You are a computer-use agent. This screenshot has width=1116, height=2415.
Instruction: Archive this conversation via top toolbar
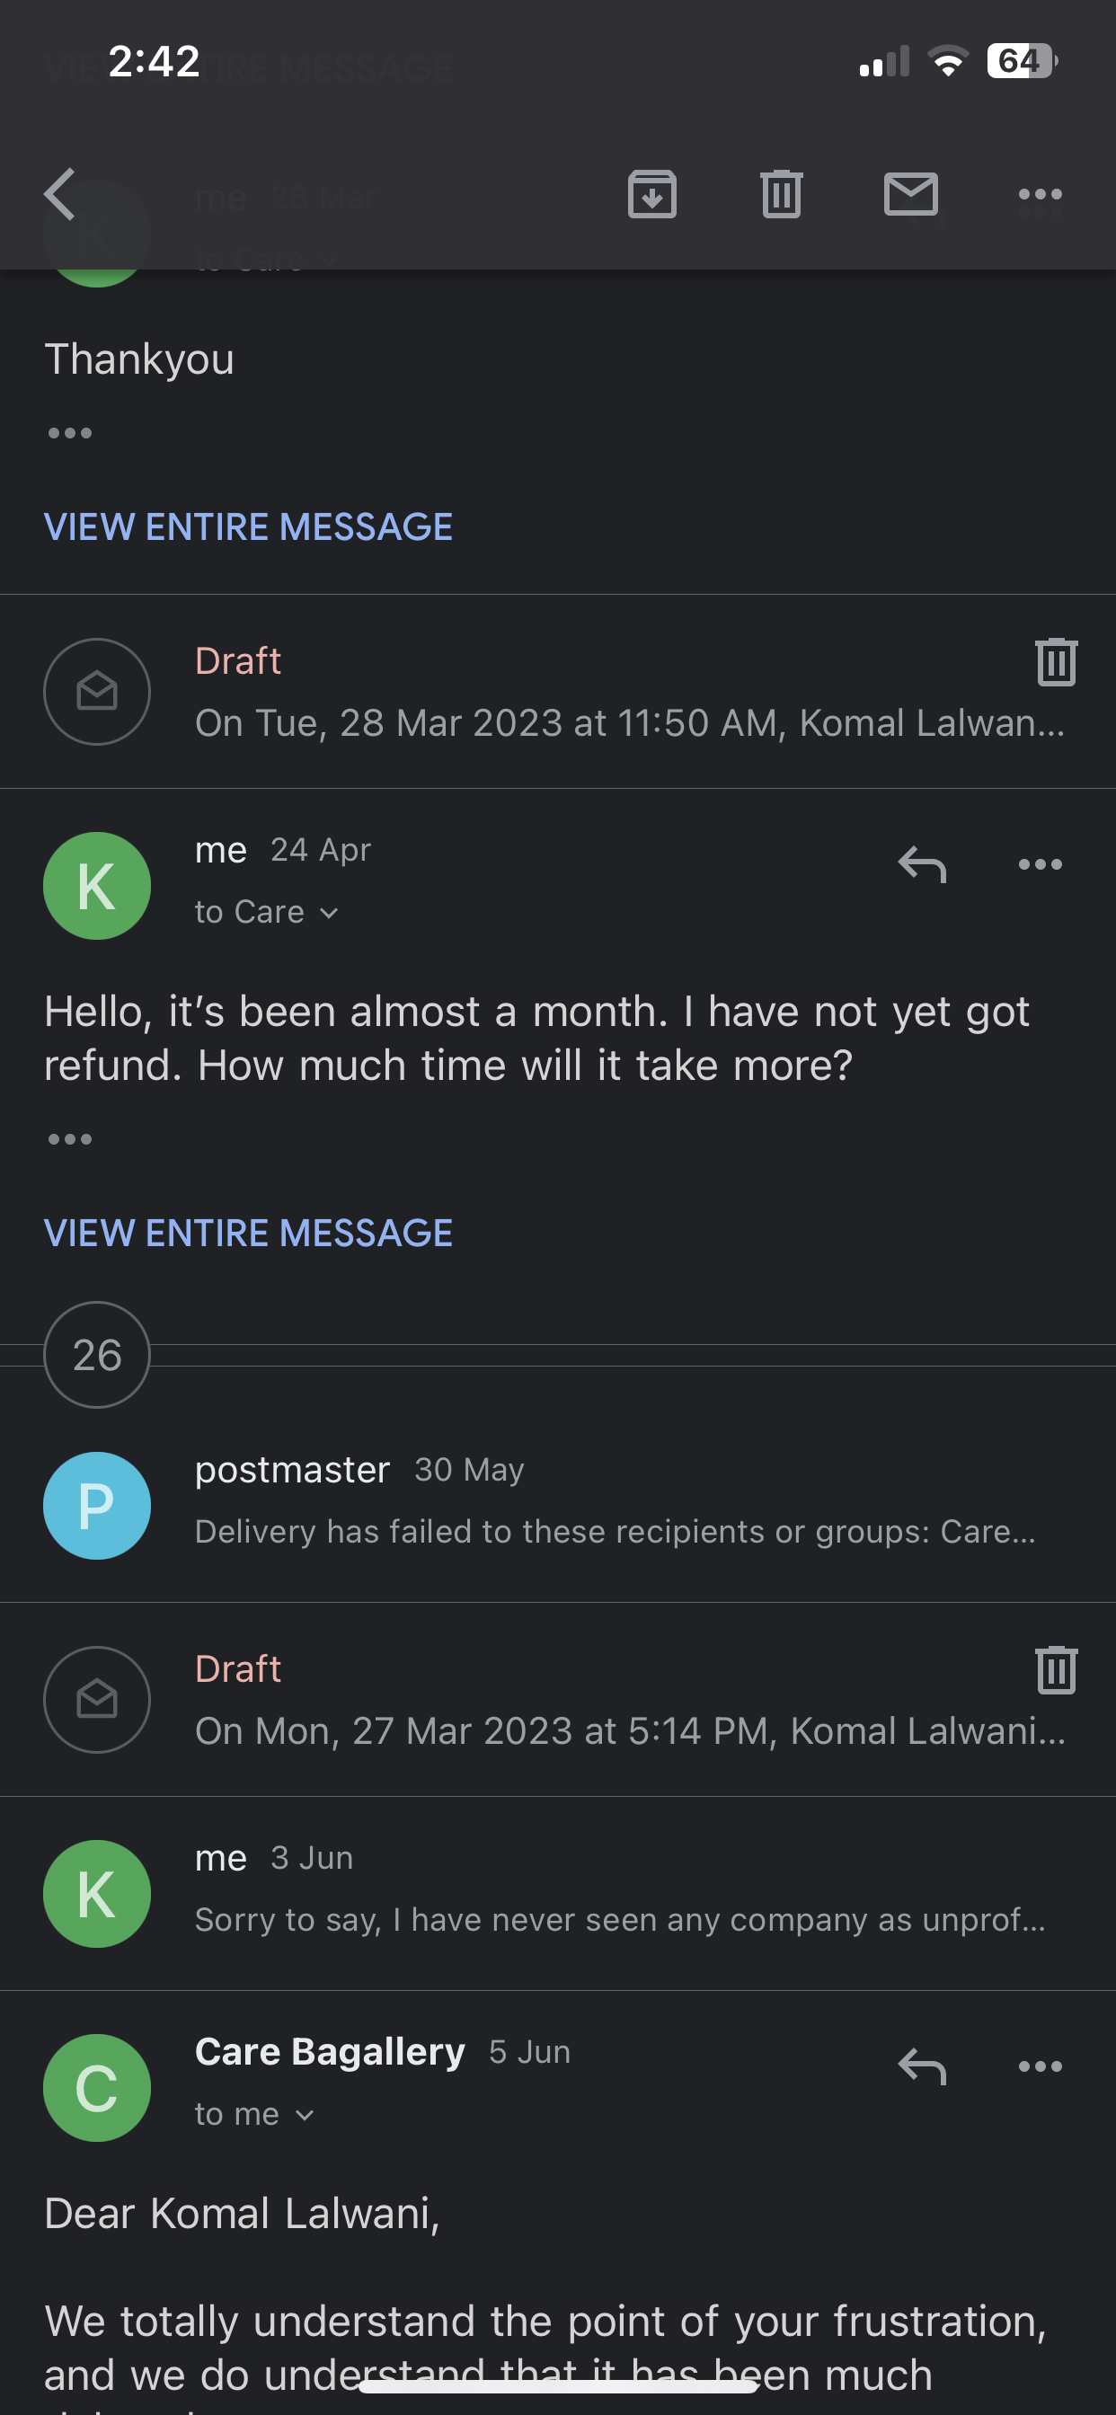click(x=651, y=194)
